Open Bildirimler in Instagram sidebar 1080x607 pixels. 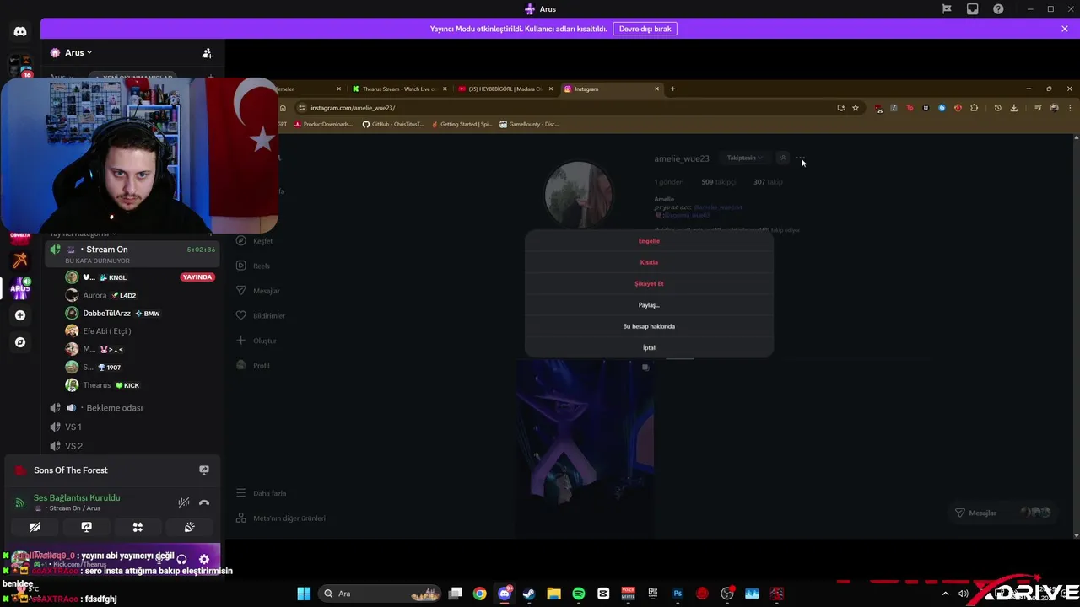click(261, 315)
